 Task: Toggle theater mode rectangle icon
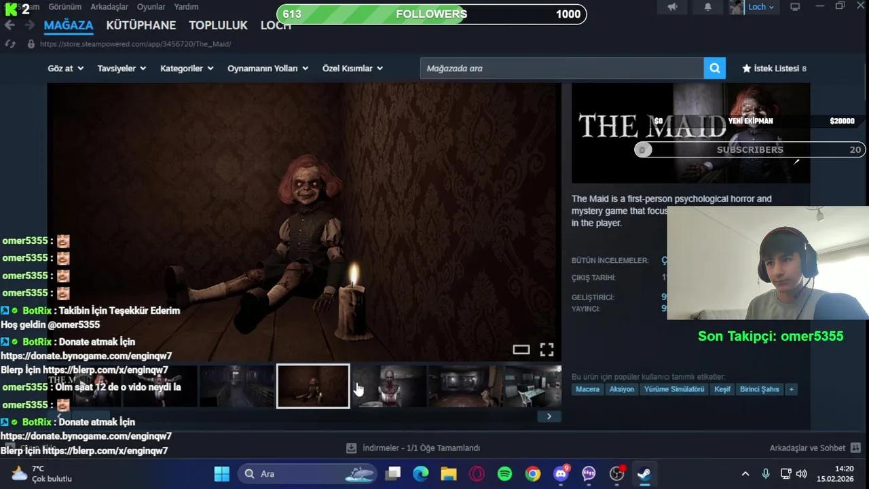click(521, 350)
